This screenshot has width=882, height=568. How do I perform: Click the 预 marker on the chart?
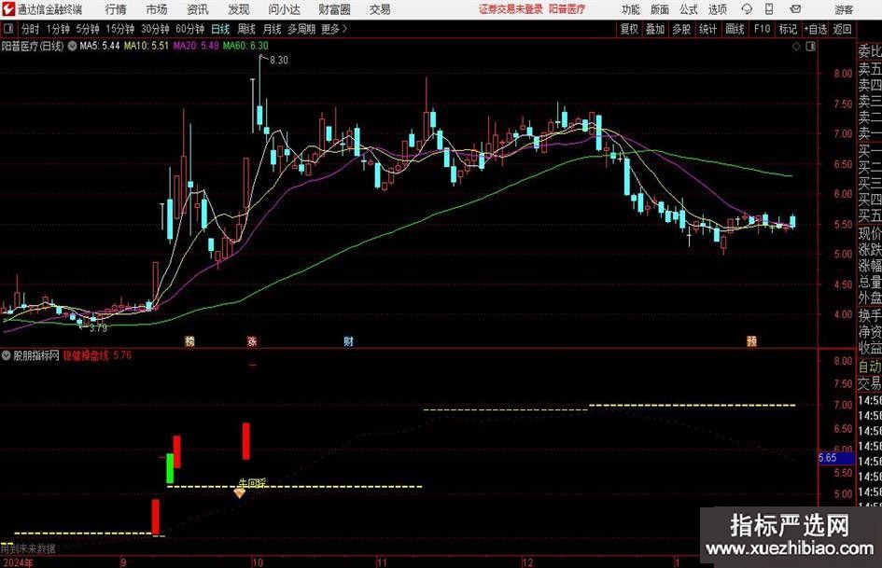pos(751,340)
